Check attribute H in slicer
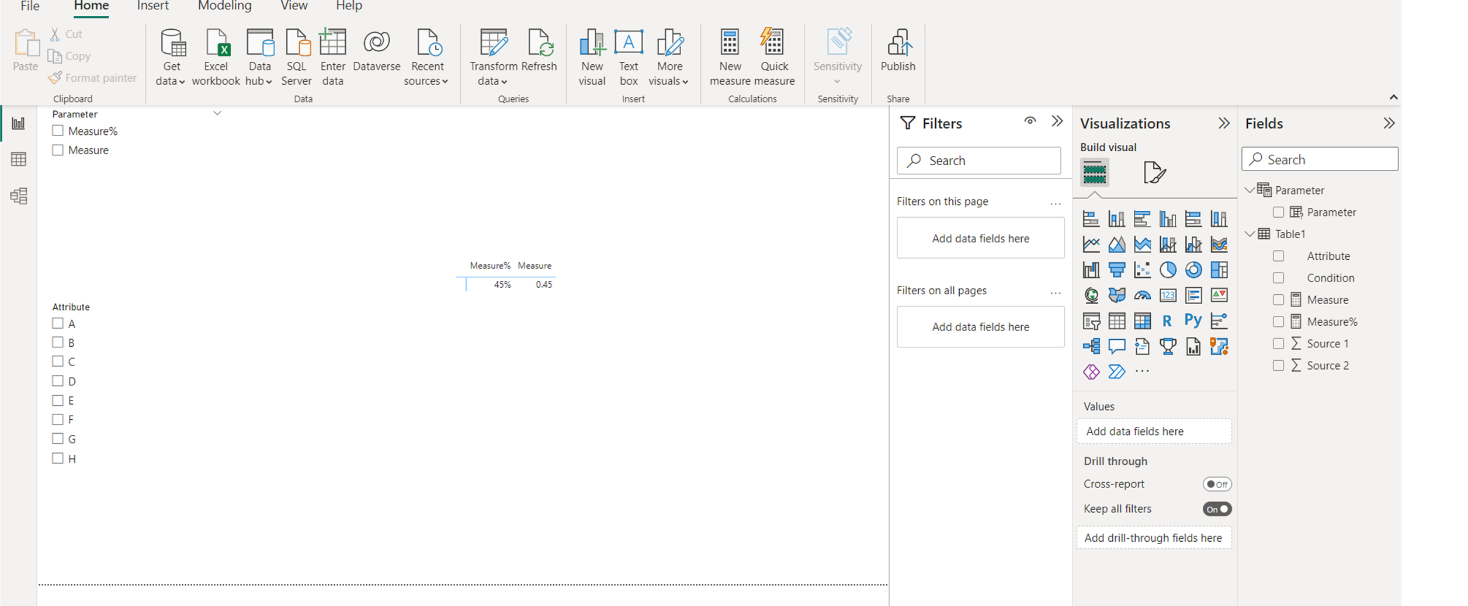The image size is (1468, 606). 58,458
